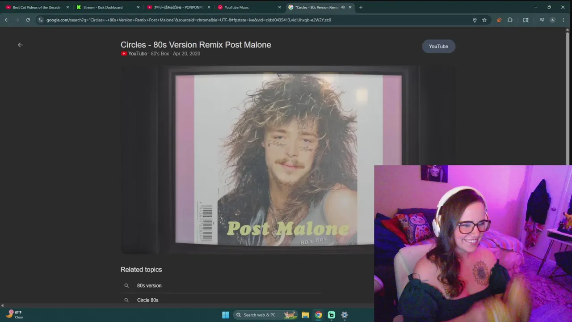Play the Post Malone video thumbnail
572x322 pixels.
tap(288, 160)
